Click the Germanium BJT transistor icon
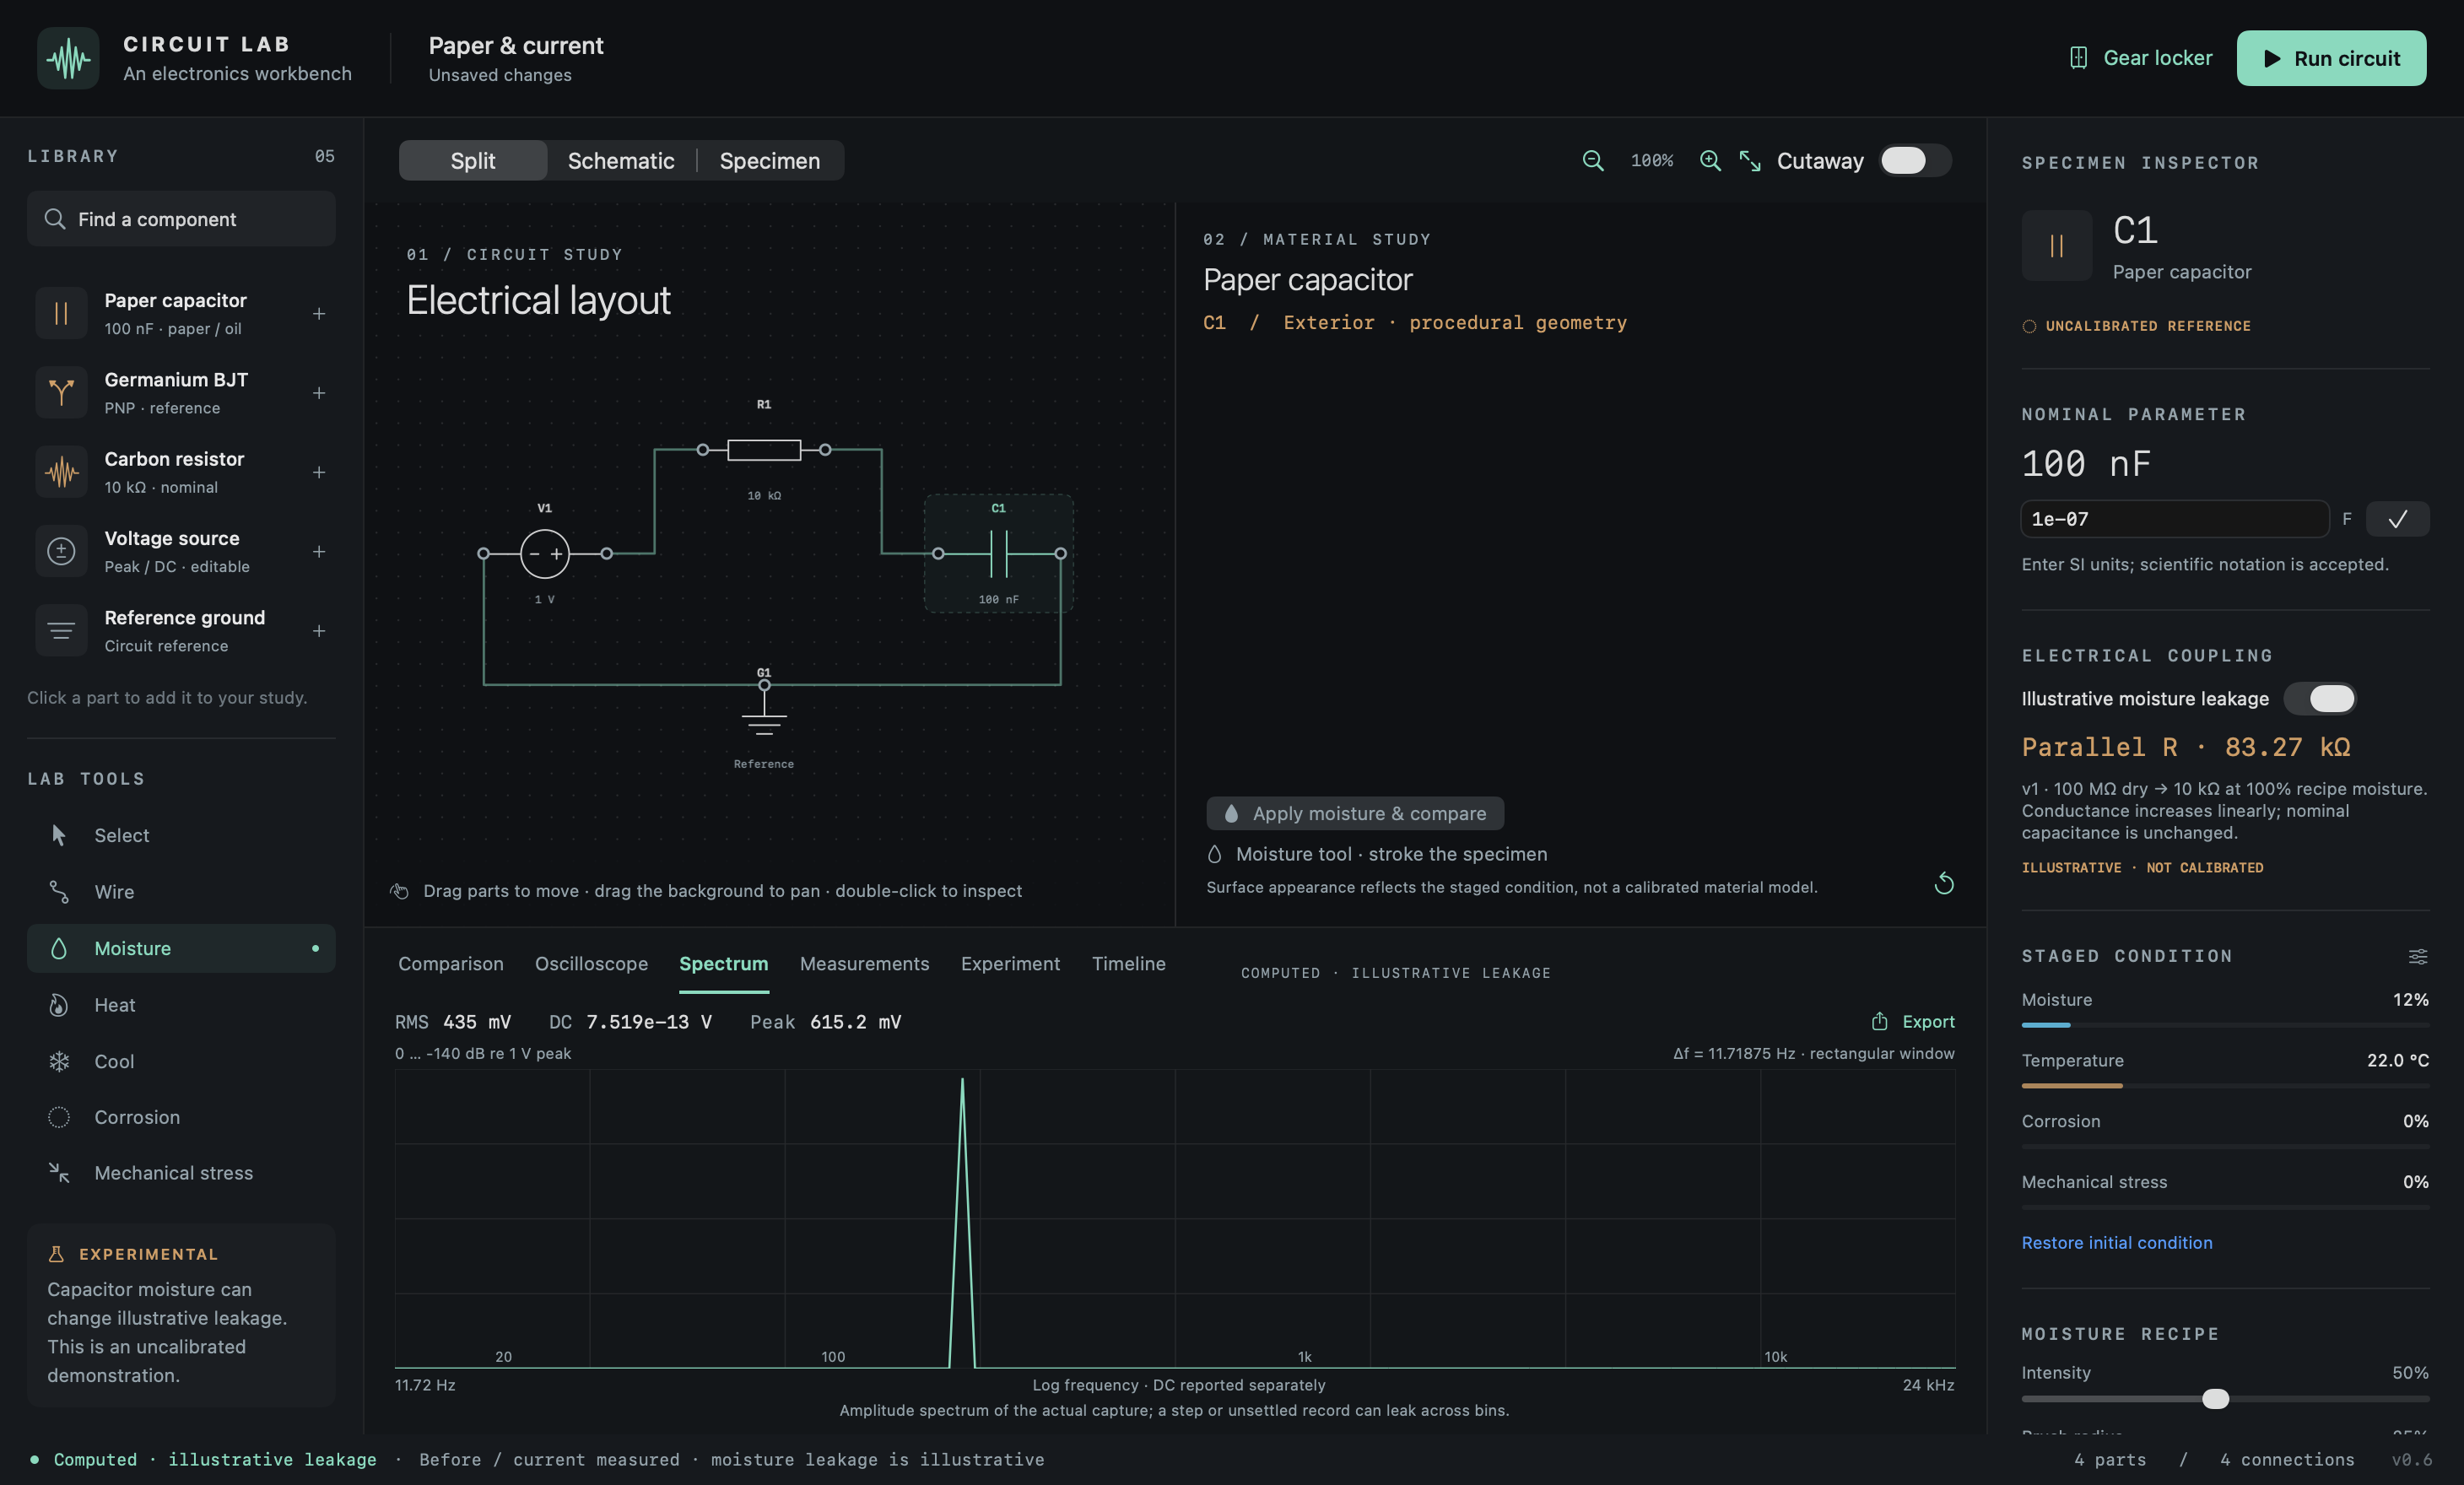 click(x=61, y=393)
